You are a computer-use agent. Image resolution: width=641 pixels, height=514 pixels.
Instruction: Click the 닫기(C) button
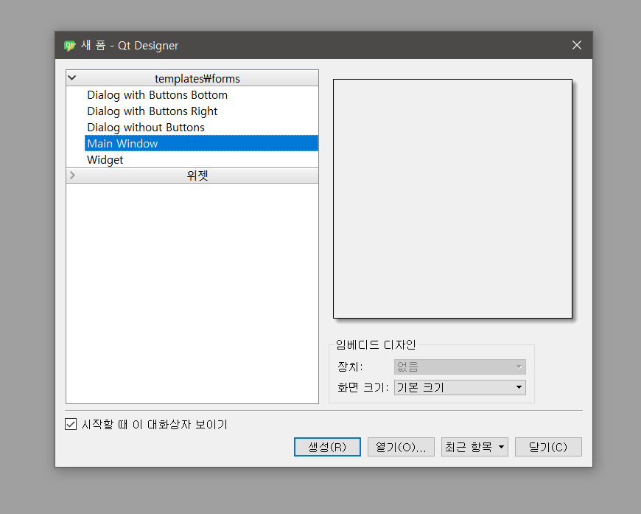(548, 447)
